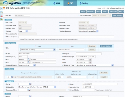Click the Other Recipient input field

pos(66,37)
